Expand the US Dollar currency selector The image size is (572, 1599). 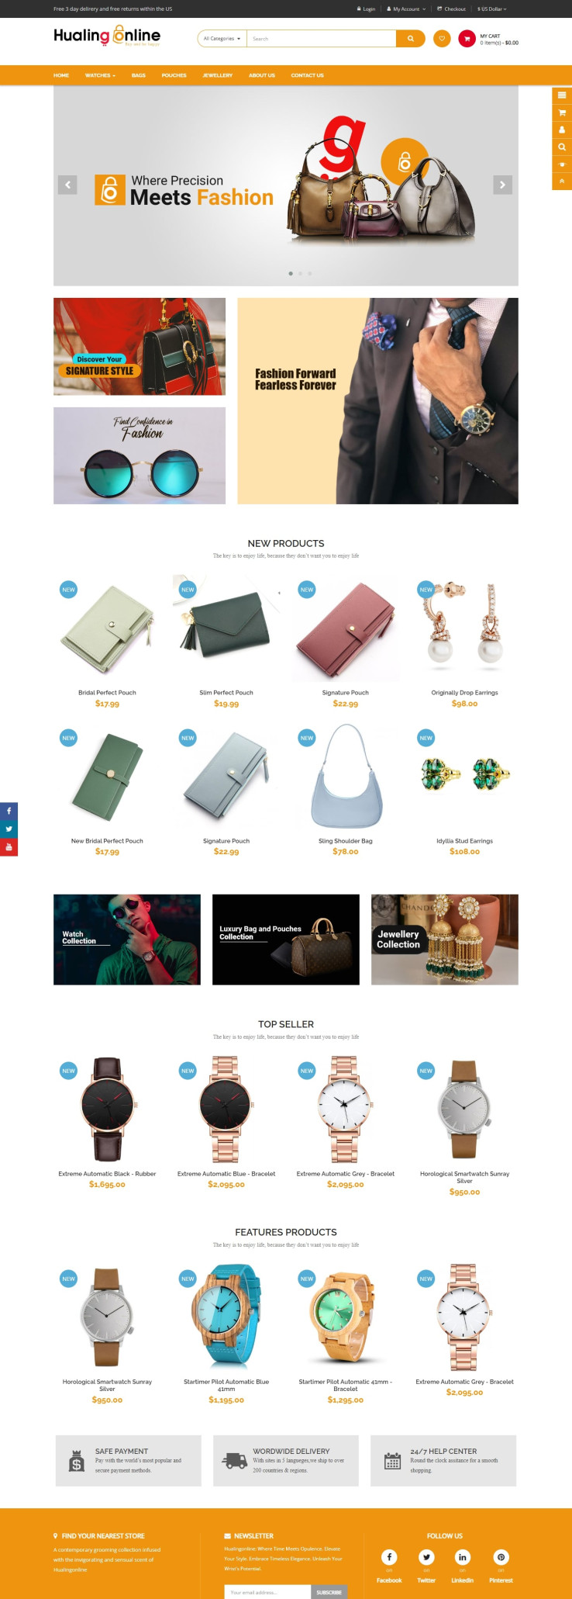492,9
